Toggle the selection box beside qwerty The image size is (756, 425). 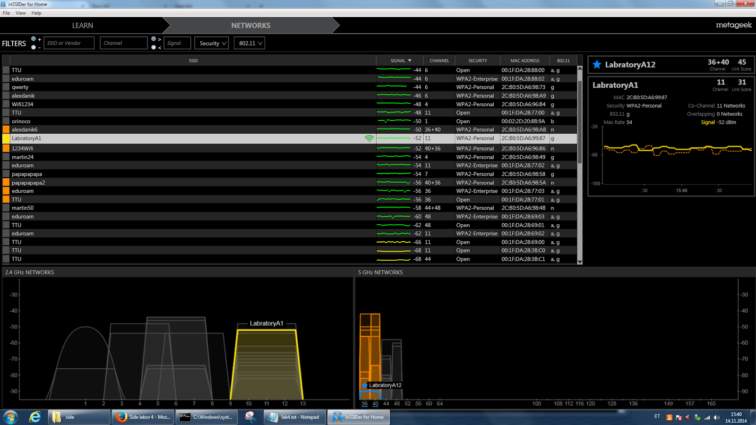click(6, 87)
